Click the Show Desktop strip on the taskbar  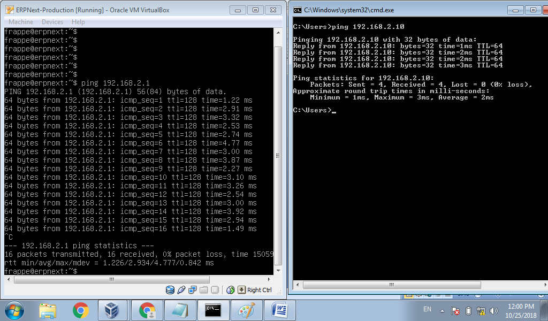tap(545, 310)
